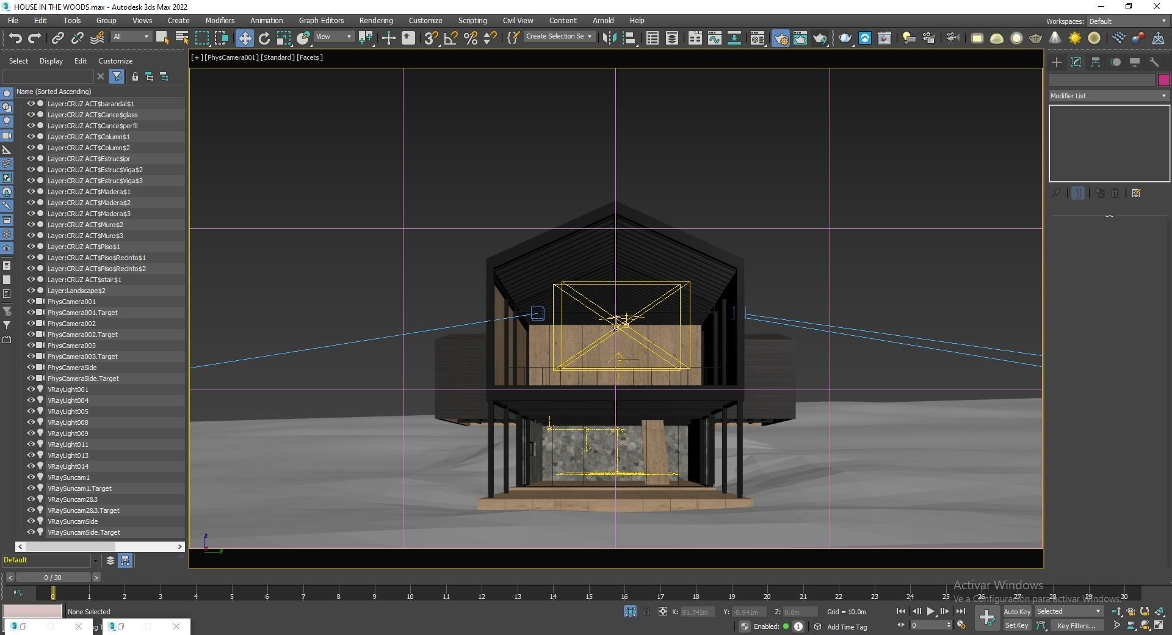
Task: Toggle visibility of Layer:Landscape$2
Action: click(31, 290)
